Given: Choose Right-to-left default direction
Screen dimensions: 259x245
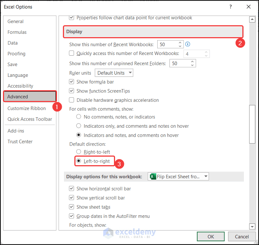Looking at the screenshot, I should point(78,152).
